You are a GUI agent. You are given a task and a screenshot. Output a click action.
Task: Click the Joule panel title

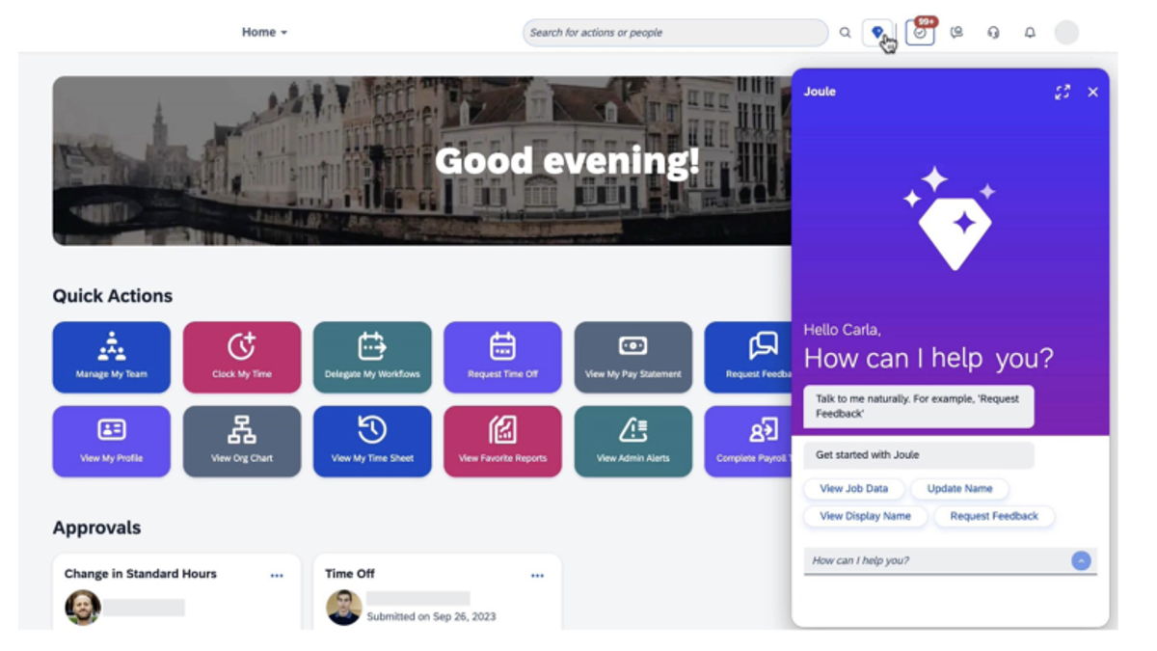click(820, 92)
